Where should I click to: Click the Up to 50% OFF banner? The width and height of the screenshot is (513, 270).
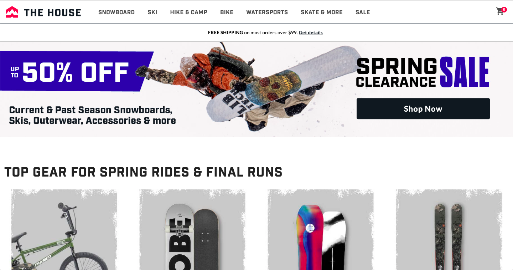pos(76,71)
